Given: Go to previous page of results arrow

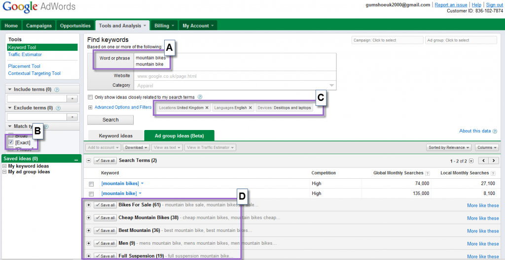Looking at the screenshot, I should [484, 161].
